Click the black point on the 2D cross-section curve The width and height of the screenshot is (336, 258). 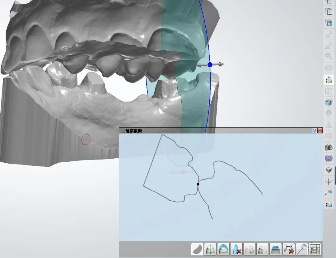198,184
